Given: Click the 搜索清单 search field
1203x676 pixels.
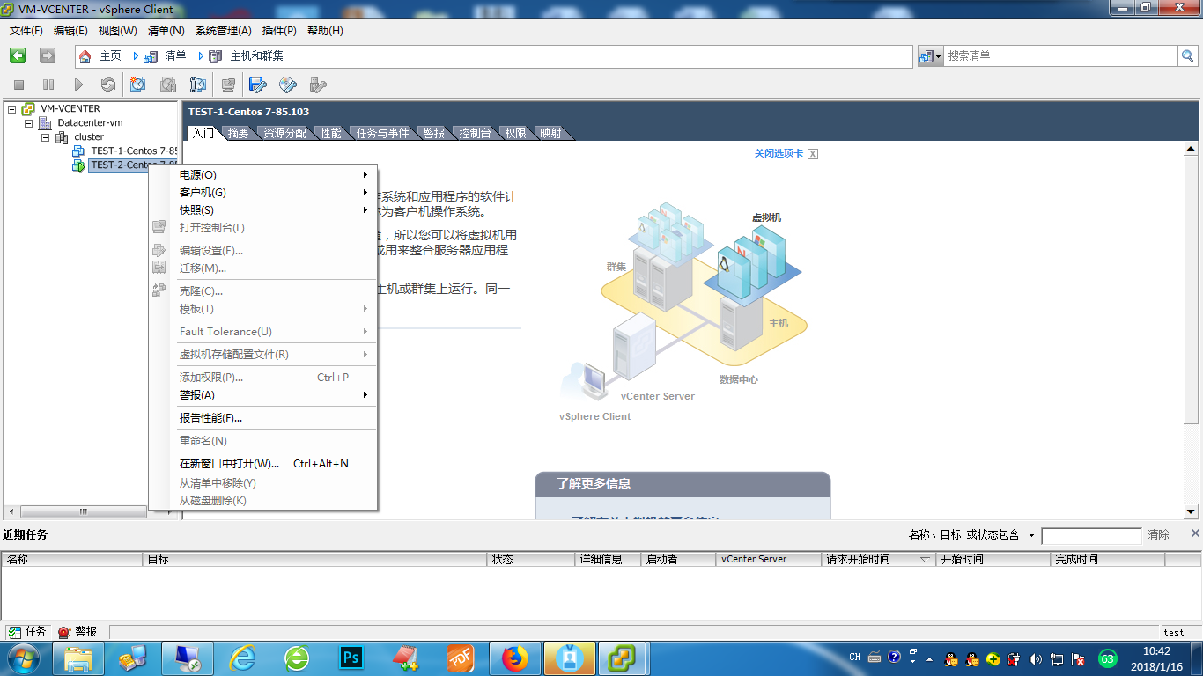Looking at the screenshot, I should [1060, 55].
